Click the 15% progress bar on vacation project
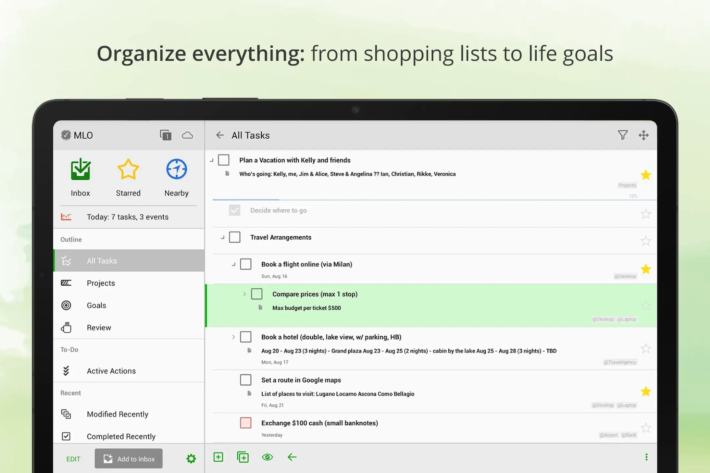Image resolution: width=710 pixels, height=473 pixels. 434,199
